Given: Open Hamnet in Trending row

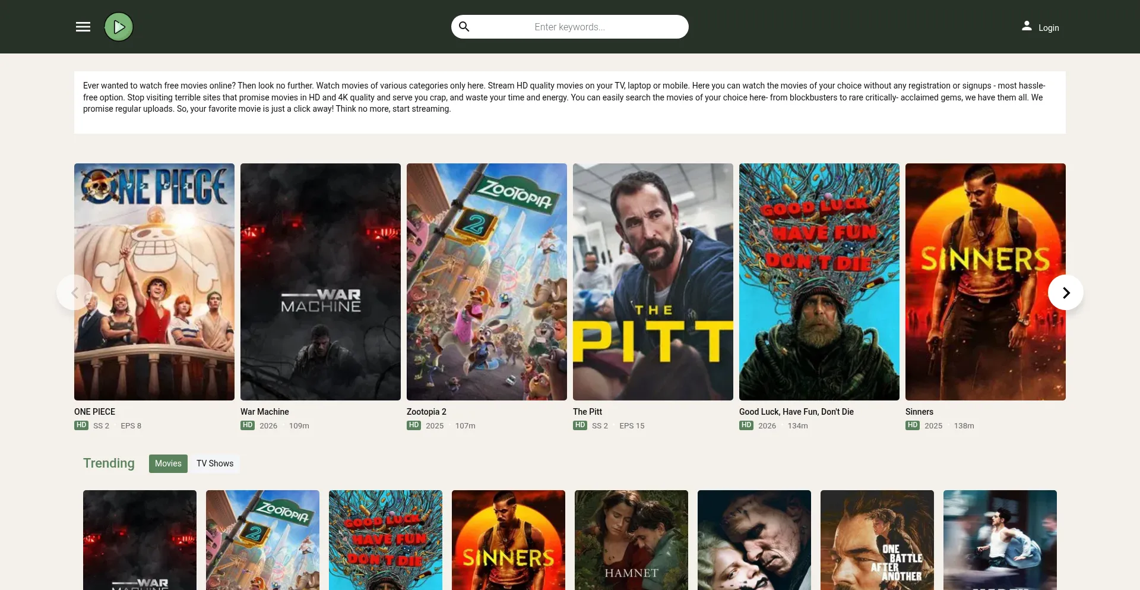Looking at the screenshot, I should click(x=631, y=540).
